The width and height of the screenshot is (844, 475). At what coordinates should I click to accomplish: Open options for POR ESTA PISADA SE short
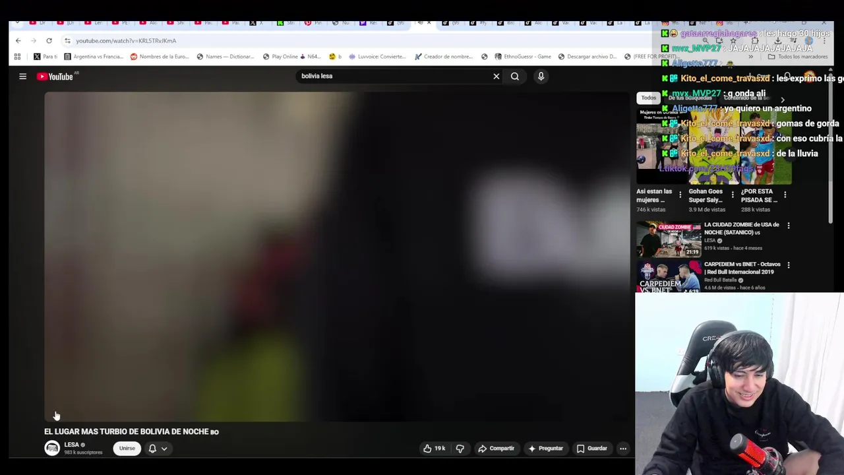tap(785, 195)
